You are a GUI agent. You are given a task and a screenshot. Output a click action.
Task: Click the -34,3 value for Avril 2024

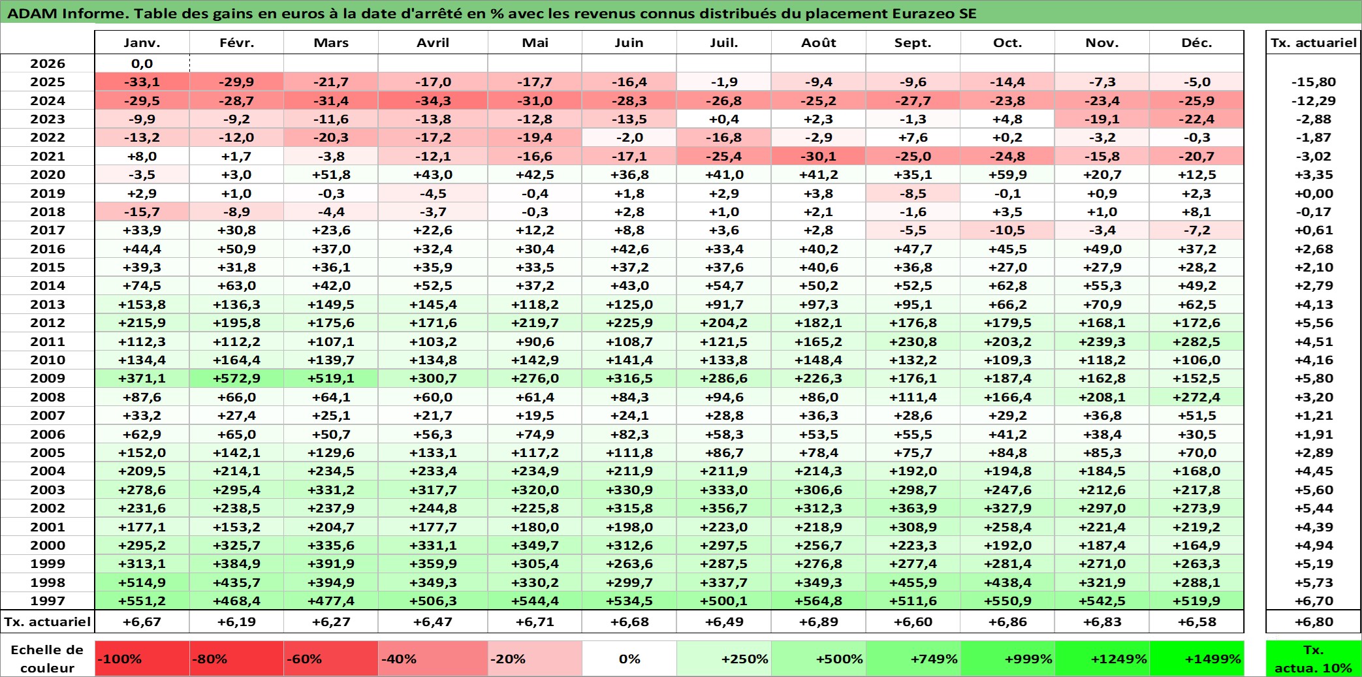[433, 101]
